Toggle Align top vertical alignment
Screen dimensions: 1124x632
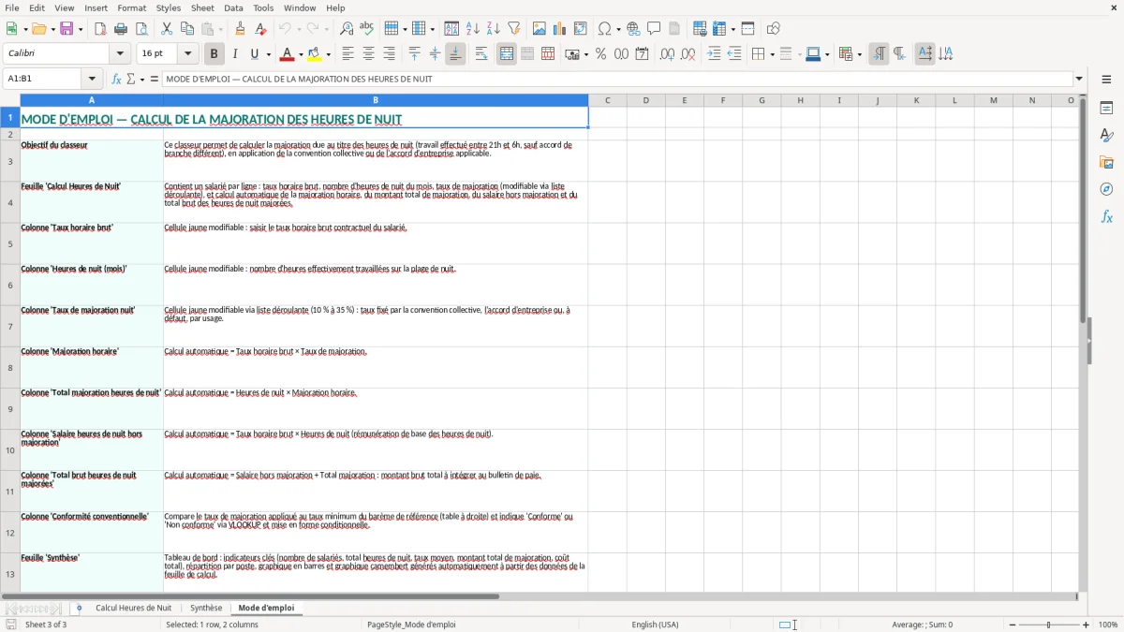click(x=414, y=54)
